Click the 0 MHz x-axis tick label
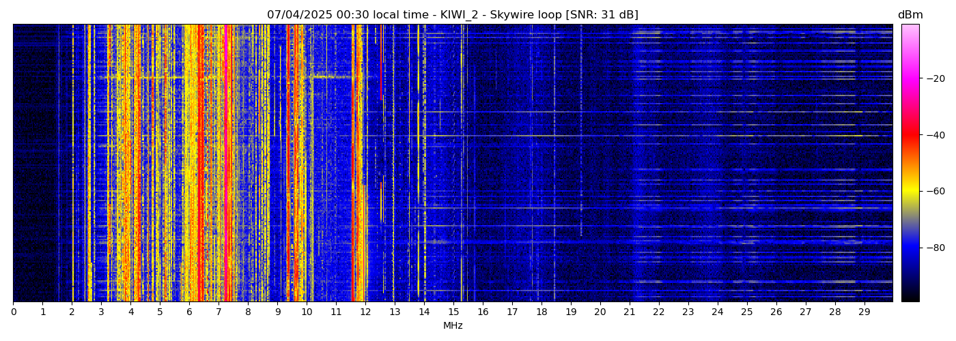Viewport: 956px width, 341px height. [x=13, y=312]
